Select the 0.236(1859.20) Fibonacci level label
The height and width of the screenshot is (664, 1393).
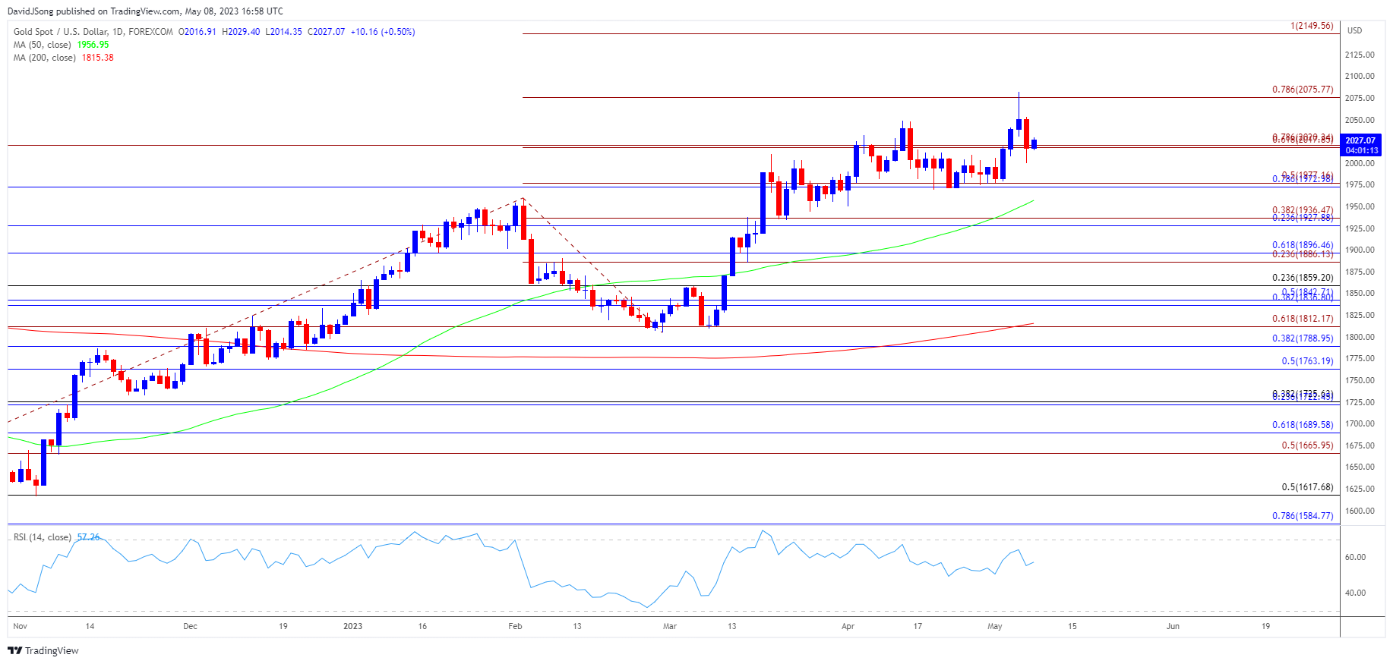1302,278
